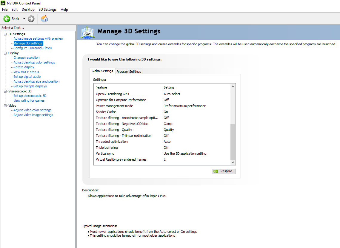Click the Auto-select setting value
Image resolution: width=340 pixels, height=248 pixels.
pyautogui.click(x=172, y=94)
